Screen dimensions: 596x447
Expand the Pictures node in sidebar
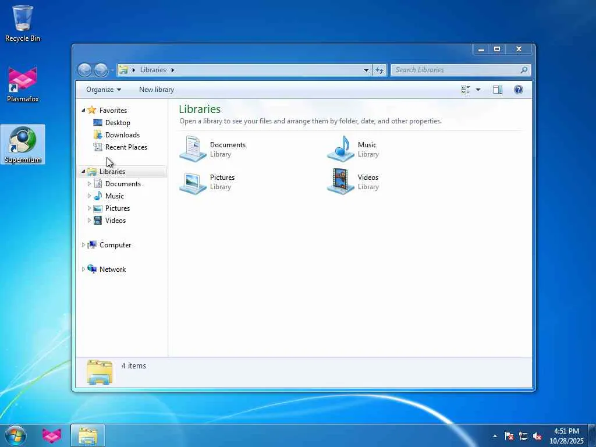(89, 208)
